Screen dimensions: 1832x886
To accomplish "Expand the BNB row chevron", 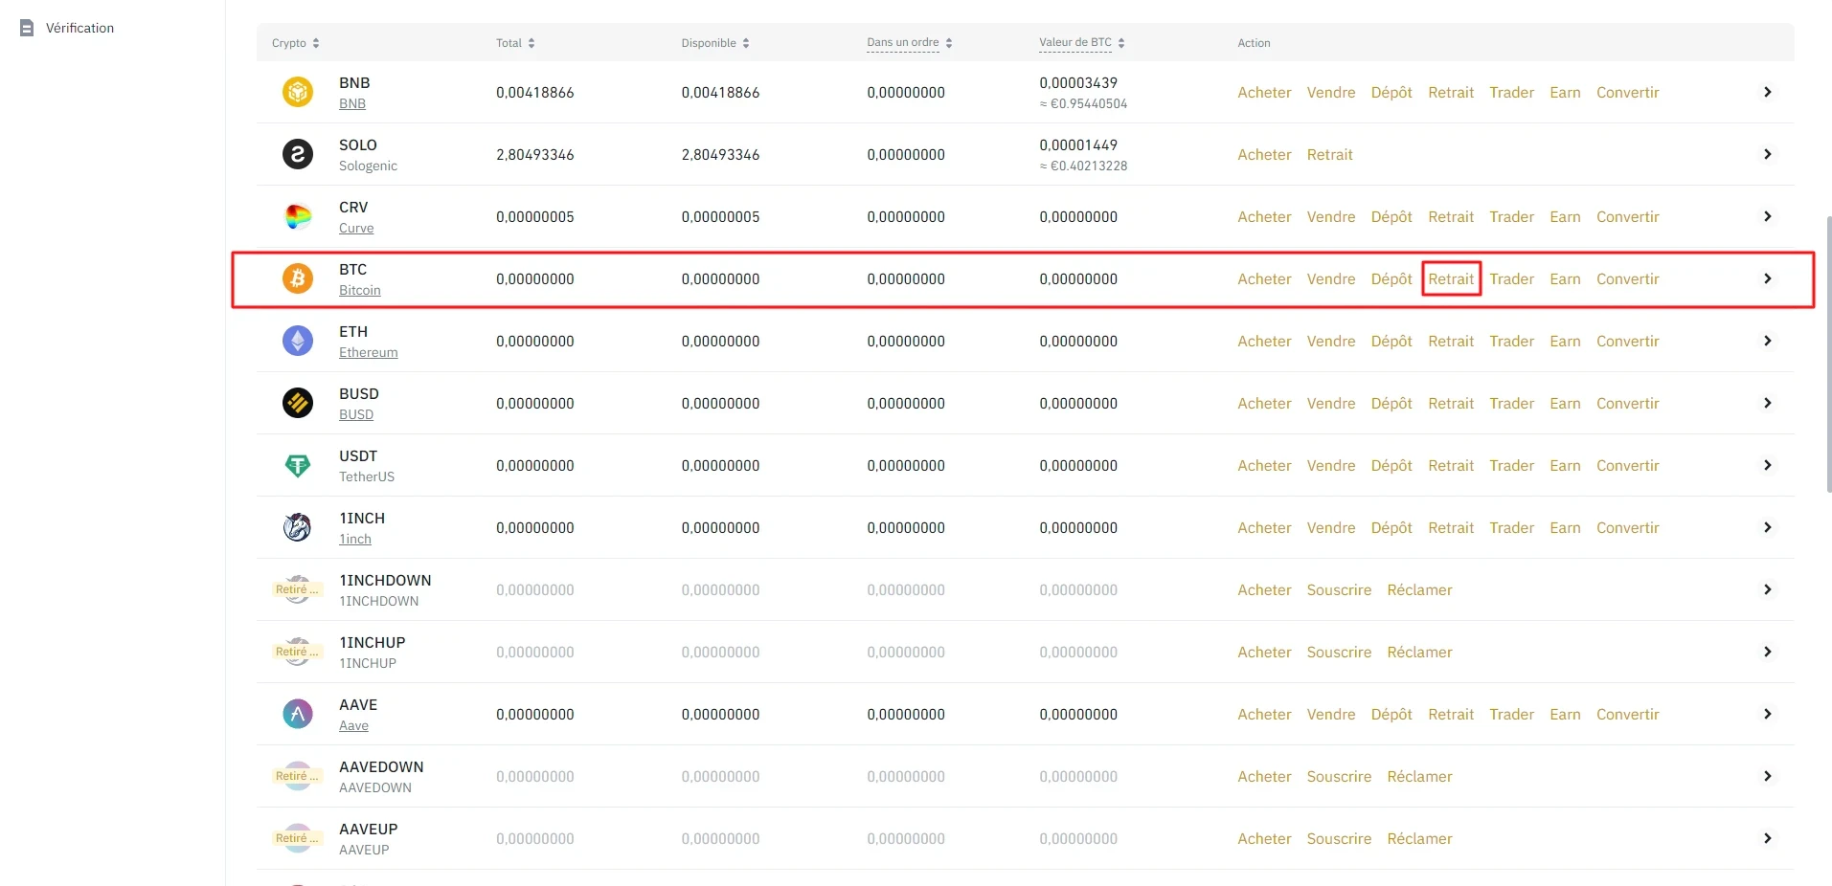I will click(x=1768, y=92).
